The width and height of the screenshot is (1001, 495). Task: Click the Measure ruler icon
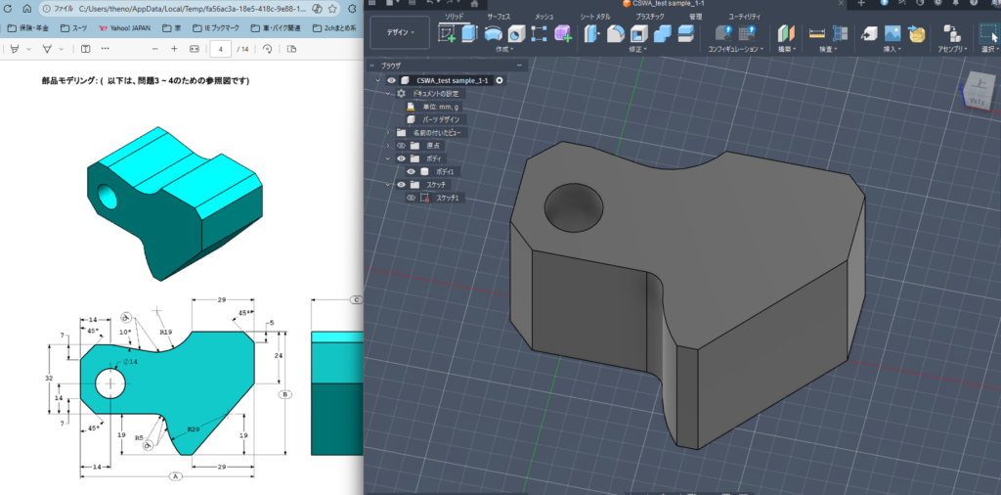(x=818, y=33)
